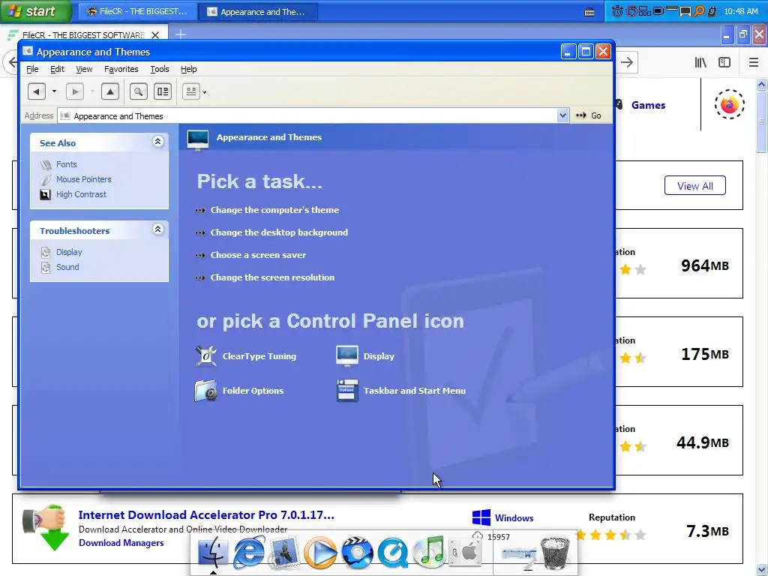The width and height of the screenshot is (768, 576).
Task: Open a new Firefox tab
Action: pos(181,34)
